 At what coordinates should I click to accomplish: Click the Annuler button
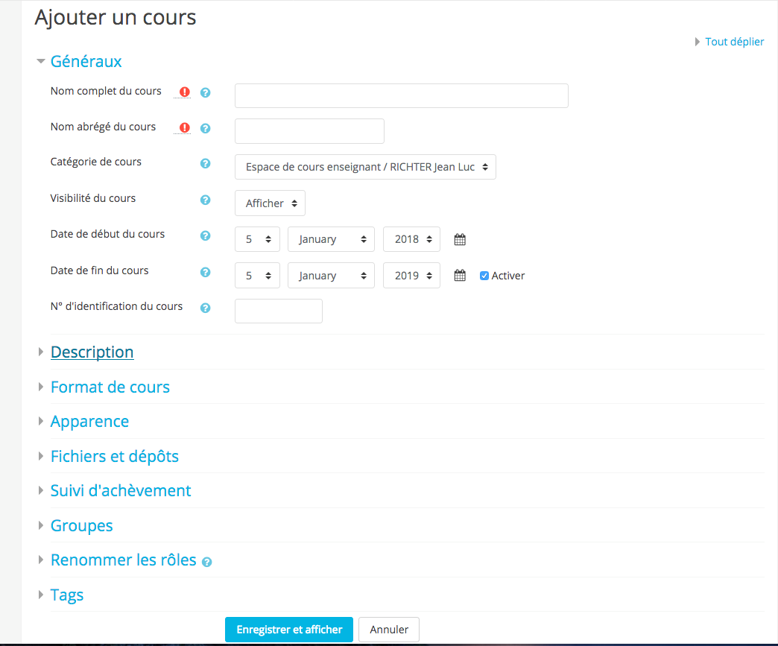coord(389,630)
